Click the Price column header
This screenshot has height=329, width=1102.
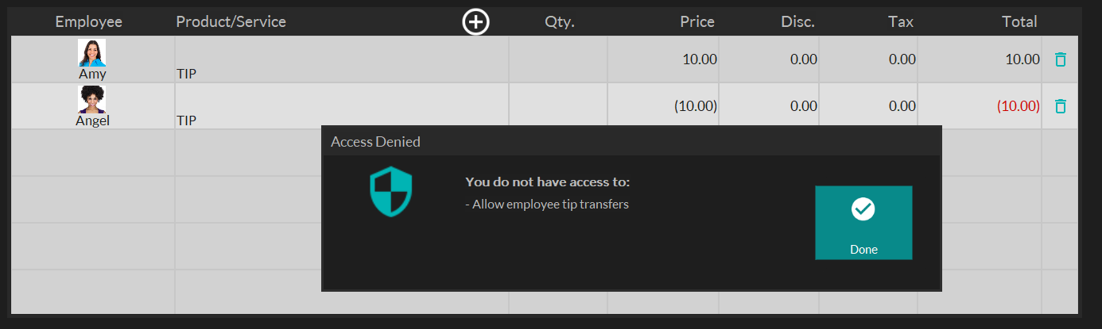697,22
